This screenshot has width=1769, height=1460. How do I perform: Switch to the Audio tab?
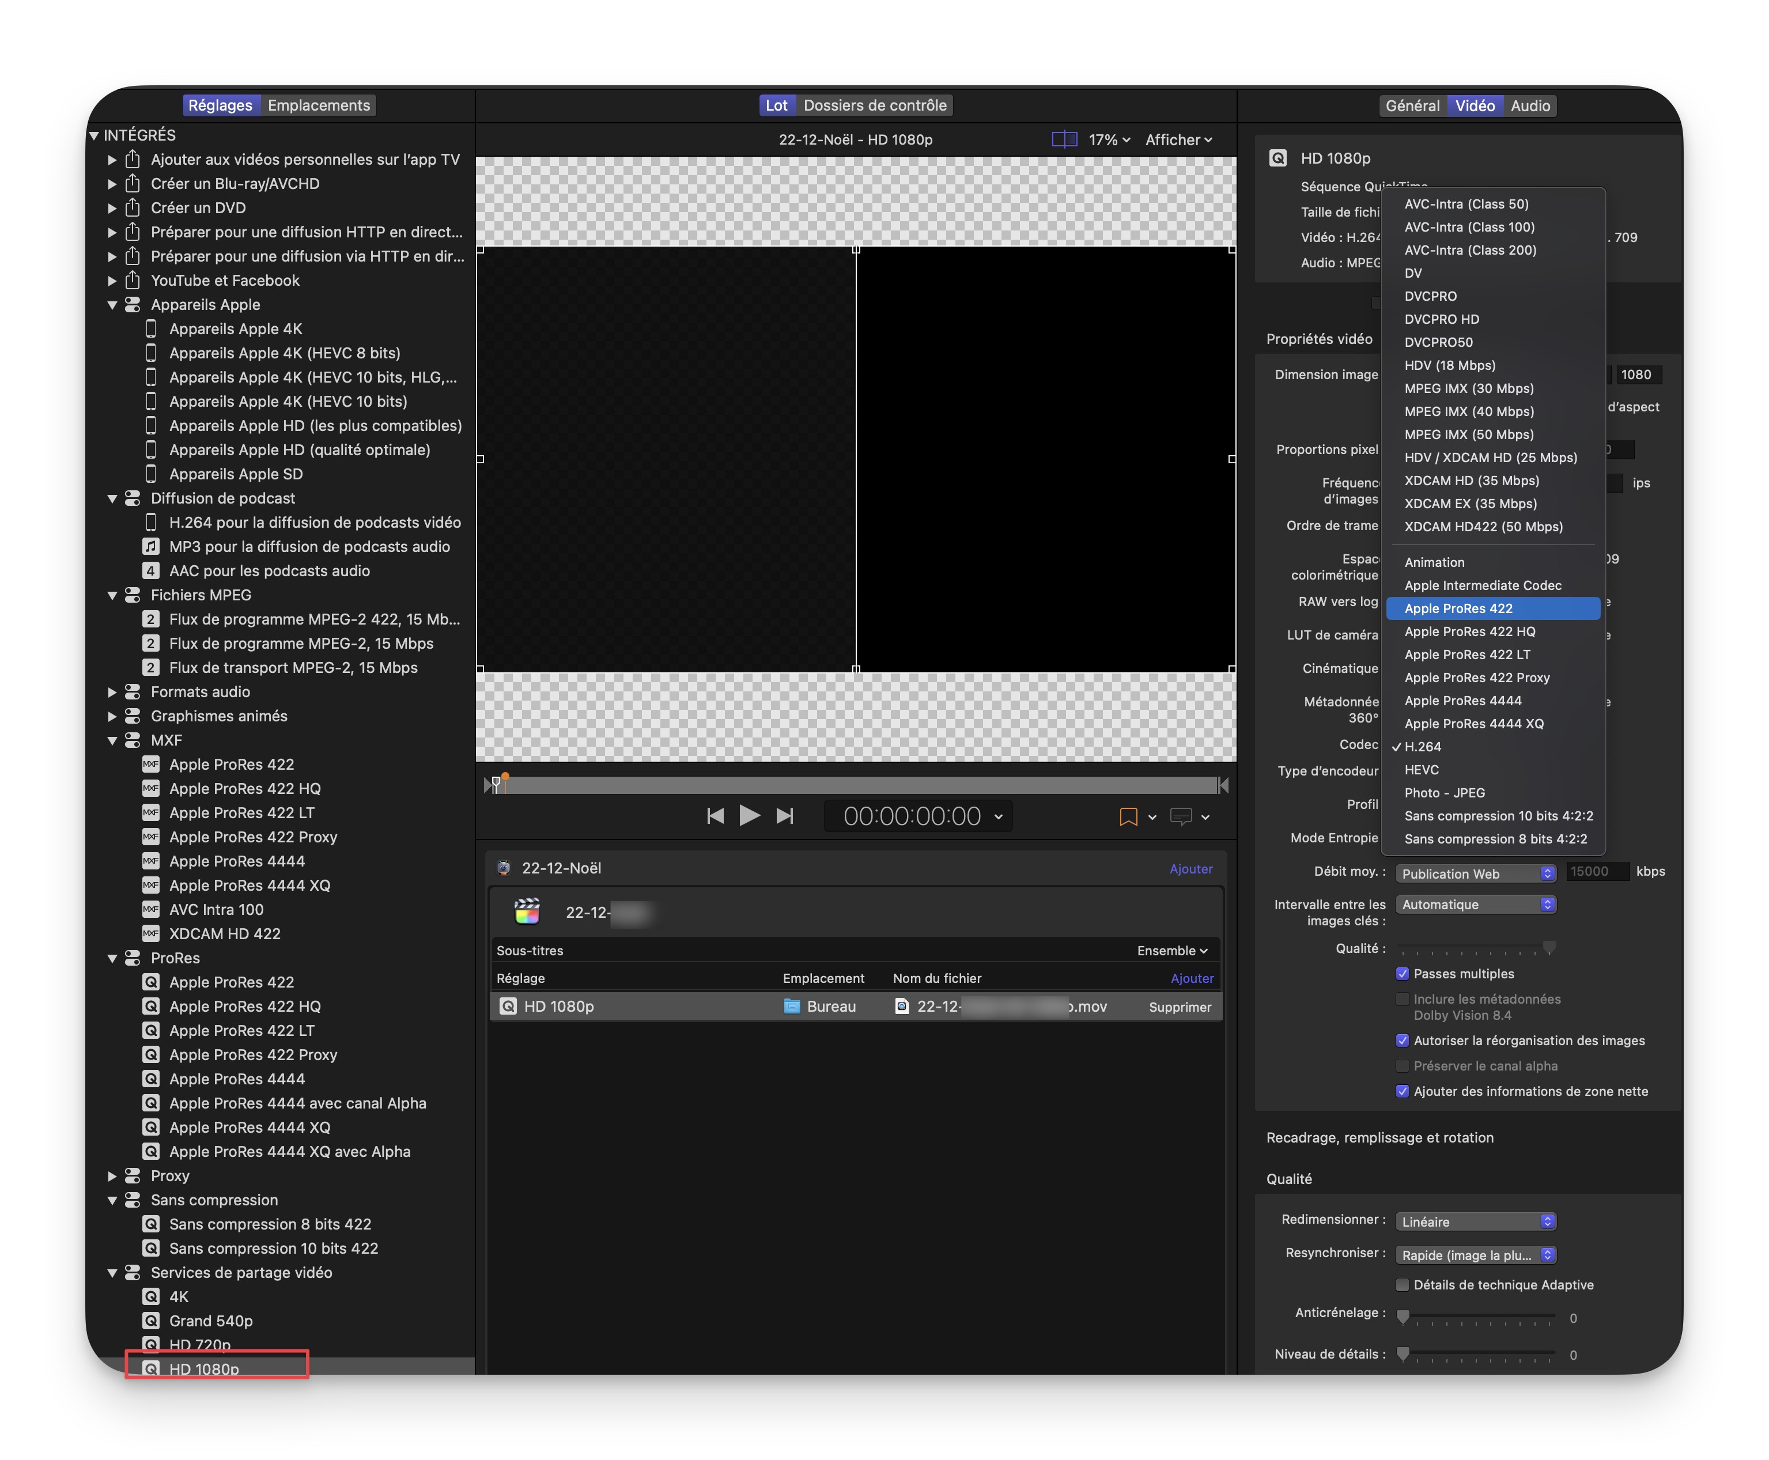pos(1529,106)
